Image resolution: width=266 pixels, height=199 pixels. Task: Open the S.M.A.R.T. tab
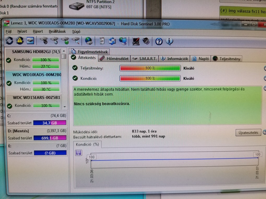144,59
